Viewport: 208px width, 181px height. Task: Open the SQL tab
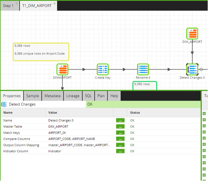(88, 96)
